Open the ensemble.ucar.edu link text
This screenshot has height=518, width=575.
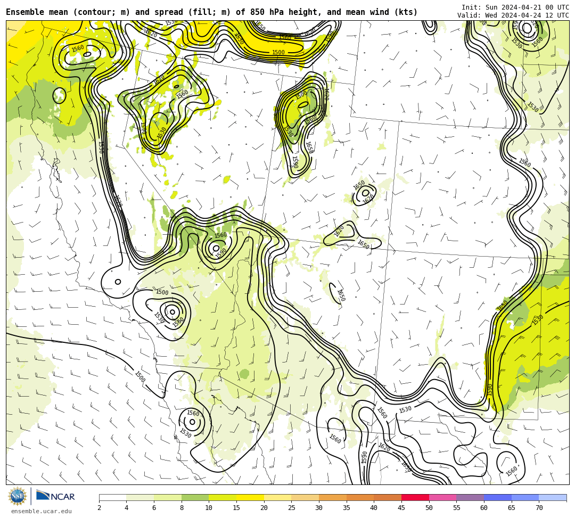[42, 511]
